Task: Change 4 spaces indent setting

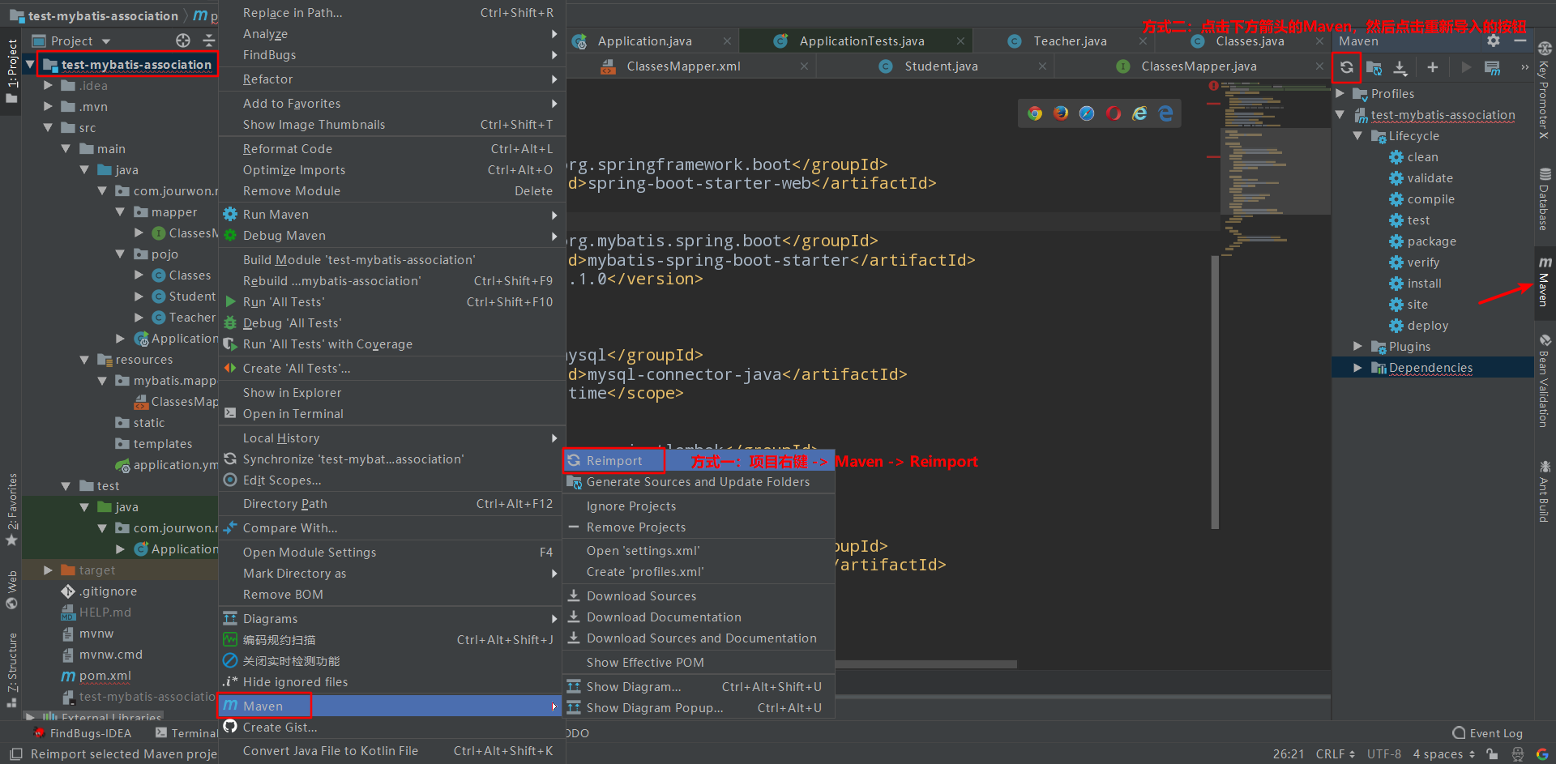Action: click(1443, 754)
